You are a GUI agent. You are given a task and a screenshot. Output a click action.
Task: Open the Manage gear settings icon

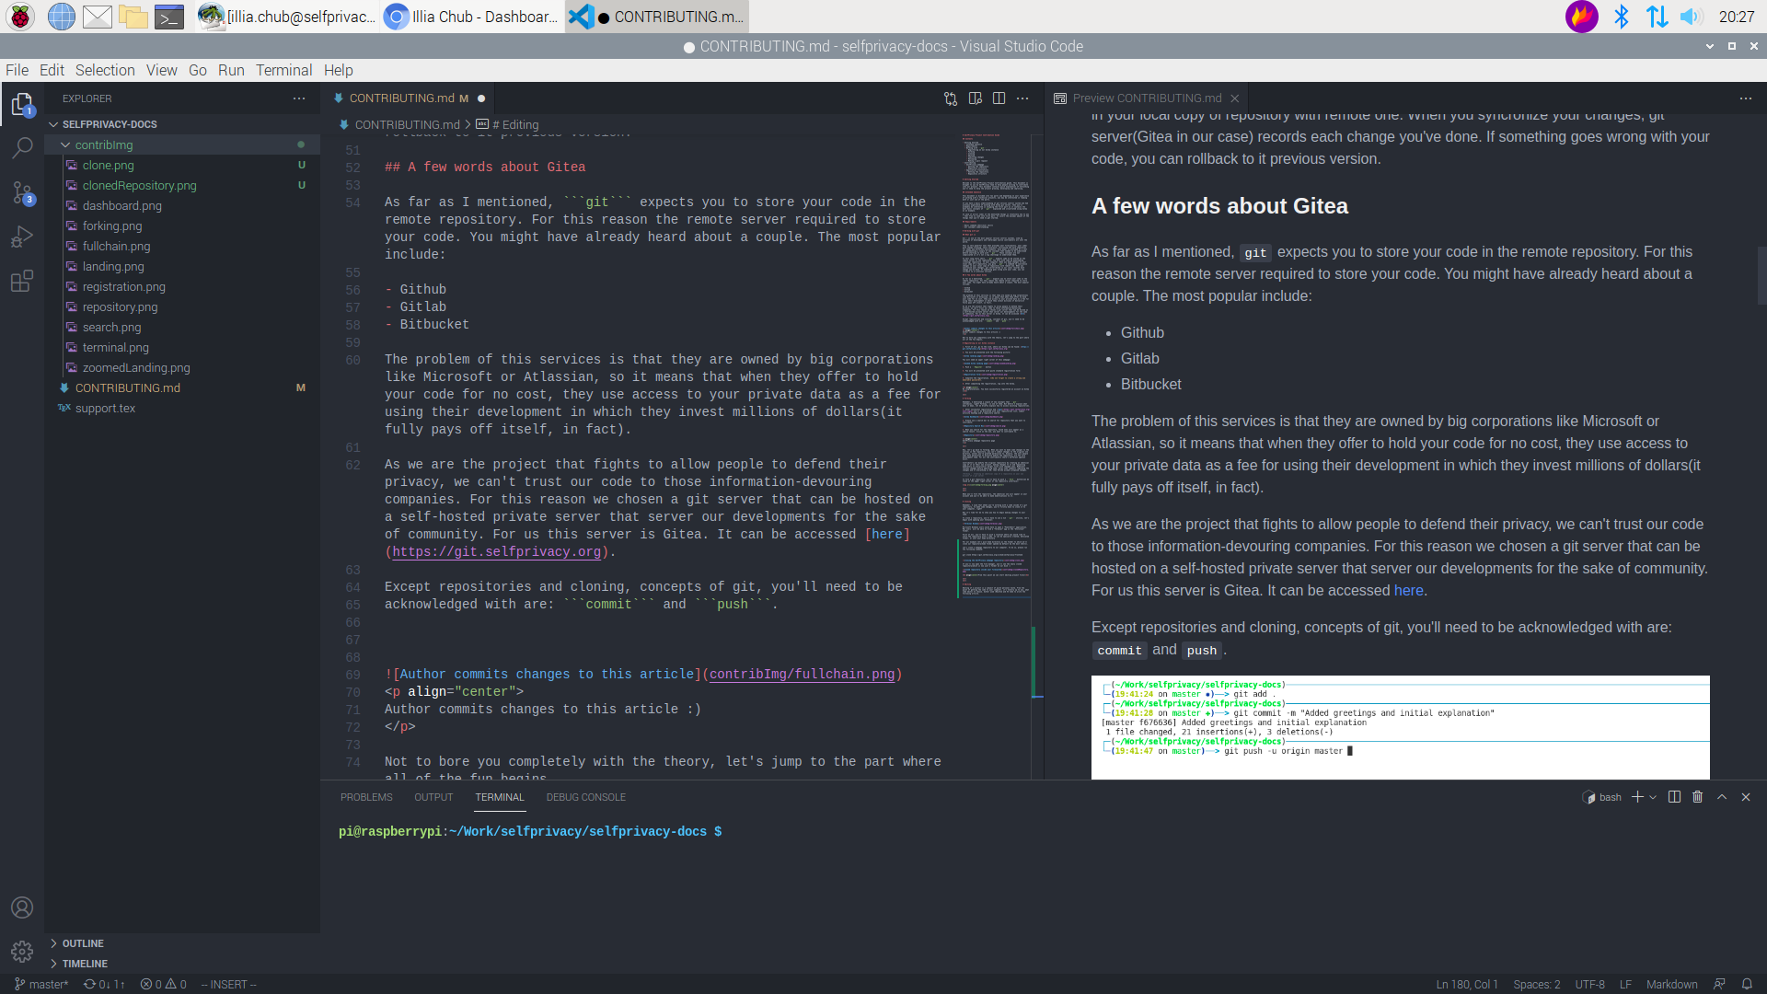coord(22,952)
